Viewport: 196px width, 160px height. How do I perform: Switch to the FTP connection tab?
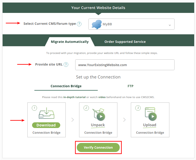click(x=131, y=86)
